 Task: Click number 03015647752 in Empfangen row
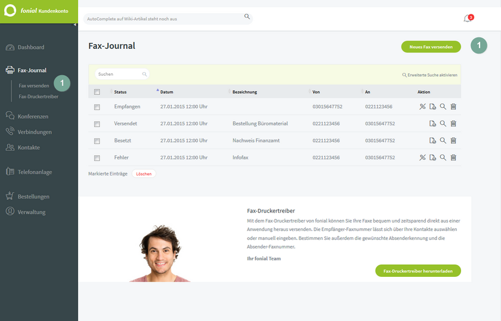click(x=327, y=106)
